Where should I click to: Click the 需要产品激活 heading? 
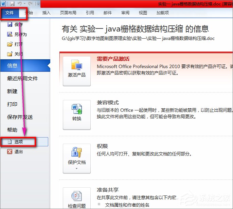113,59
